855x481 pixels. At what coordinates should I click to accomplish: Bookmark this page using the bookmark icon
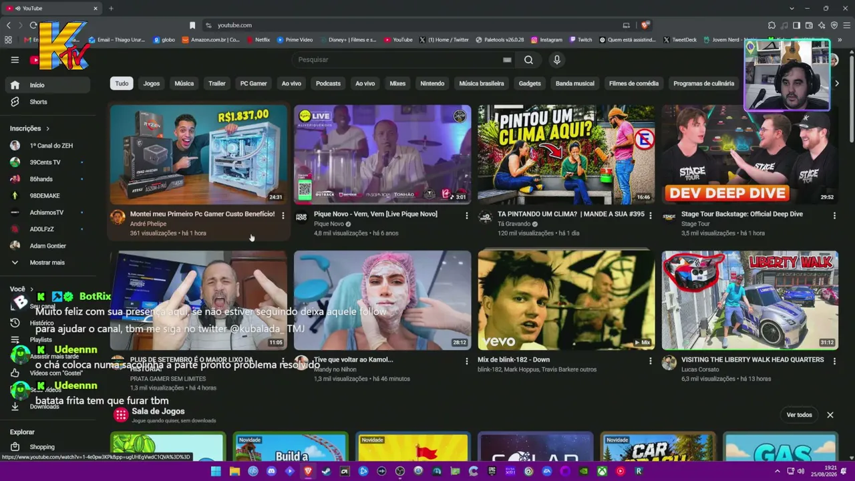192,25
